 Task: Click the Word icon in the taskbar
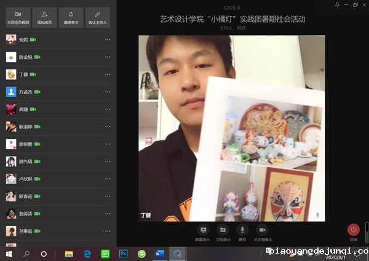pyautogui.click(x=159, y=253)
